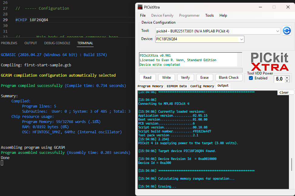
Task: Click the PICkit Xtra logo image
Action: click(x=270, y=62)
